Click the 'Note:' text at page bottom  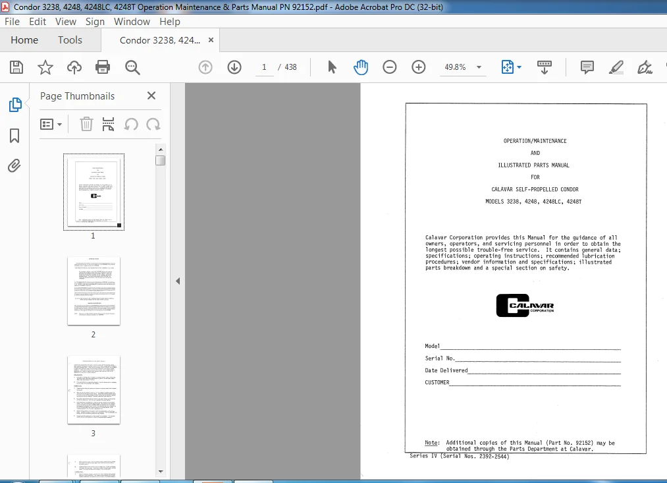(432, 443)
